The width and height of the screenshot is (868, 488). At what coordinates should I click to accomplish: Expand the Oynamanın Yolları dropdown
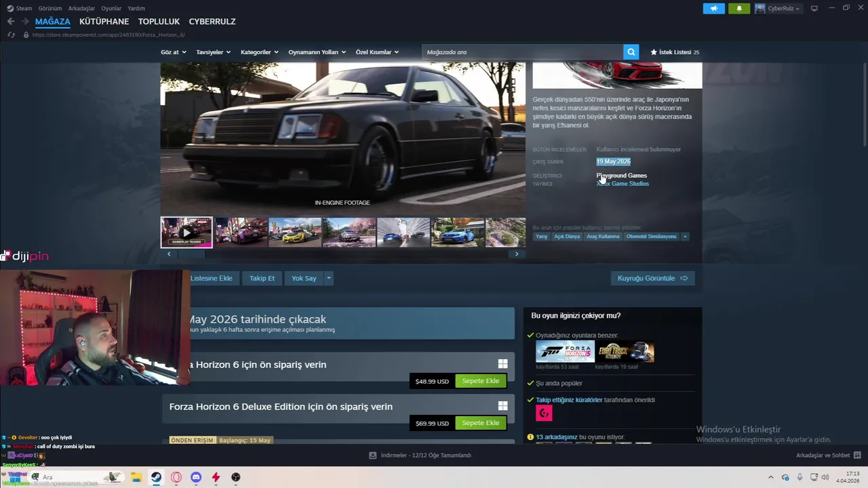(317, 52)
